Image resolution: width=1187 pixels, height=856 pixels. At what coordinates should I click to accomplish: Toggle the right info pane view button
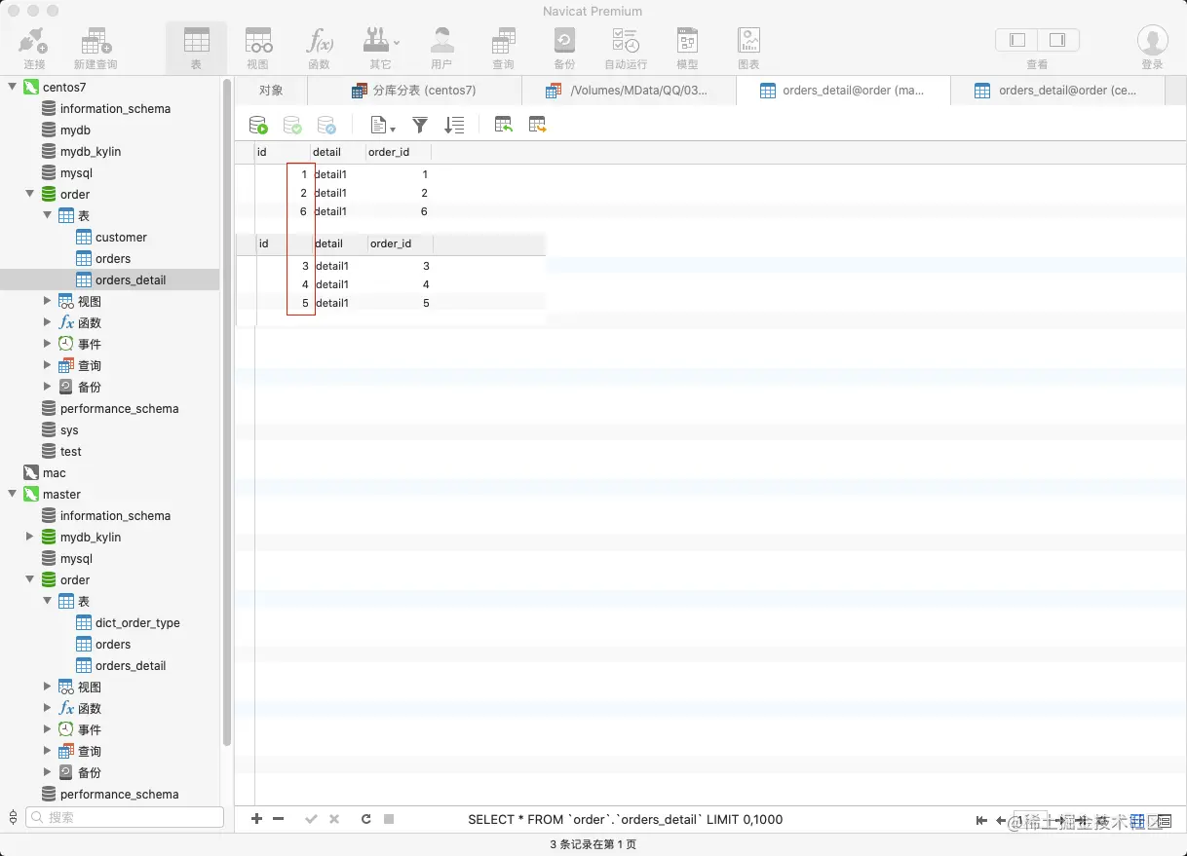tap(1057, 40)
